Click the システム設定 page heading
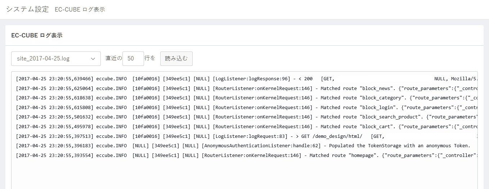The height and width of the screenshot is (189, 489). point(27,9)
